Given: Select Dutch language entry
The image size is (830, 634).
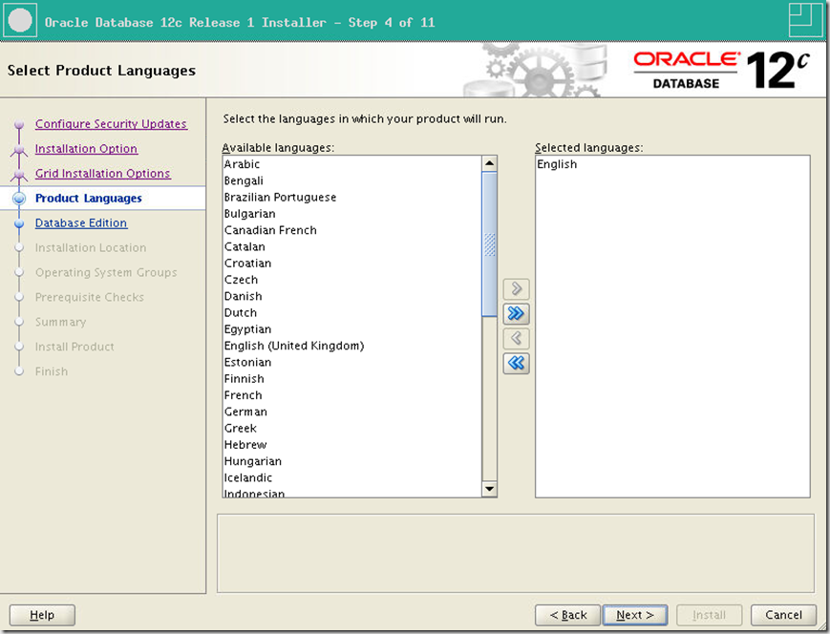Looking at the screenshot, I should click(x=352, y=313).
